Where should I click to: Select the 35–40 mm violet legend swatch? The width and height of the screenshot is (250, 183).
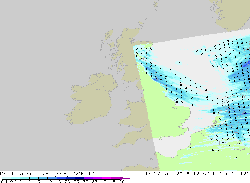click(x=98, y=178)
